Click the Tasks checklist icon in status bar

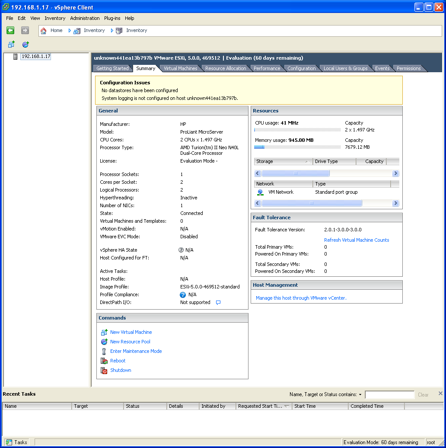point(9,442)
